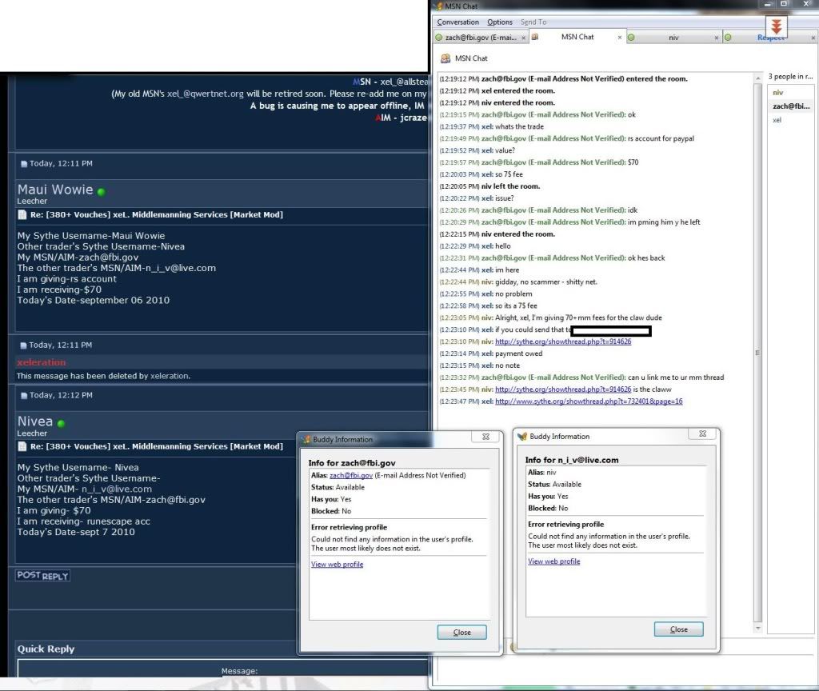Click Nivea's post title 'Re: [380+ Vouches]'
Viewport: 819px width, 691px height.
pyautogui.click(x=157, y=446)
